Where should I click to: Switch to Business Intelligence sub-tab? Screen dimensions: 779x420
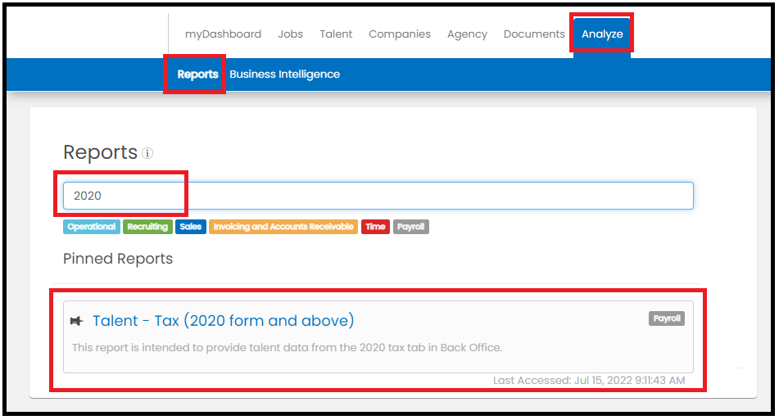tap(285, 75)
